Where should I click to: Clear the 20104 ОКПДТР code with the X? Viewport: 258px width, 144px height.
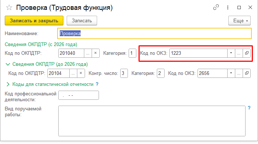point(81,73)
